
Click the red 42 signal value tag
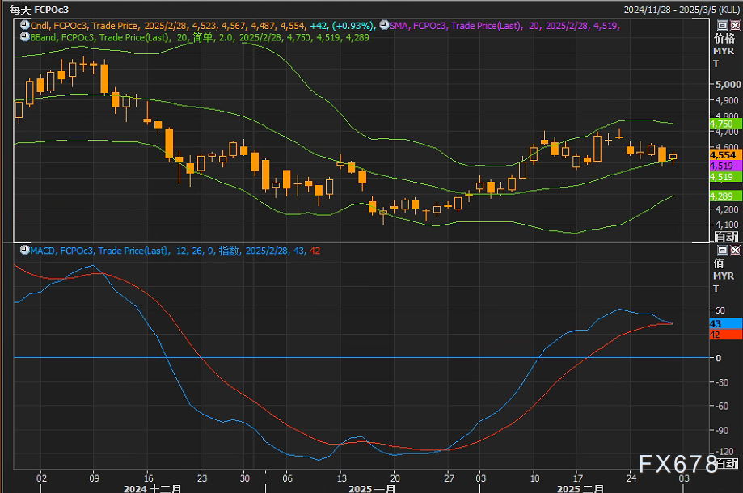point(720,334)
